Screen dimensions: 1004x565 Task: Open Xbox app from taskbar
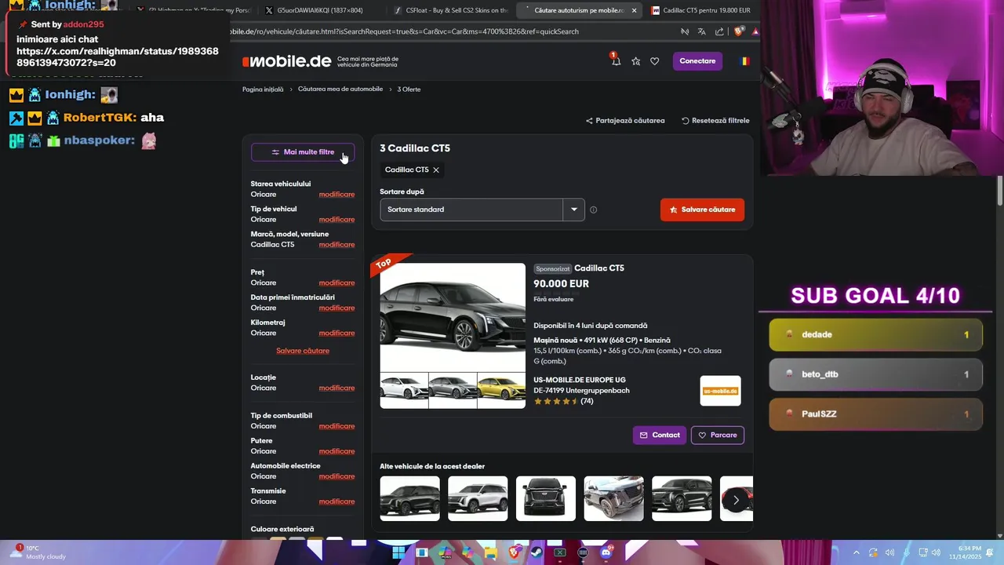(x=560, y=552)
